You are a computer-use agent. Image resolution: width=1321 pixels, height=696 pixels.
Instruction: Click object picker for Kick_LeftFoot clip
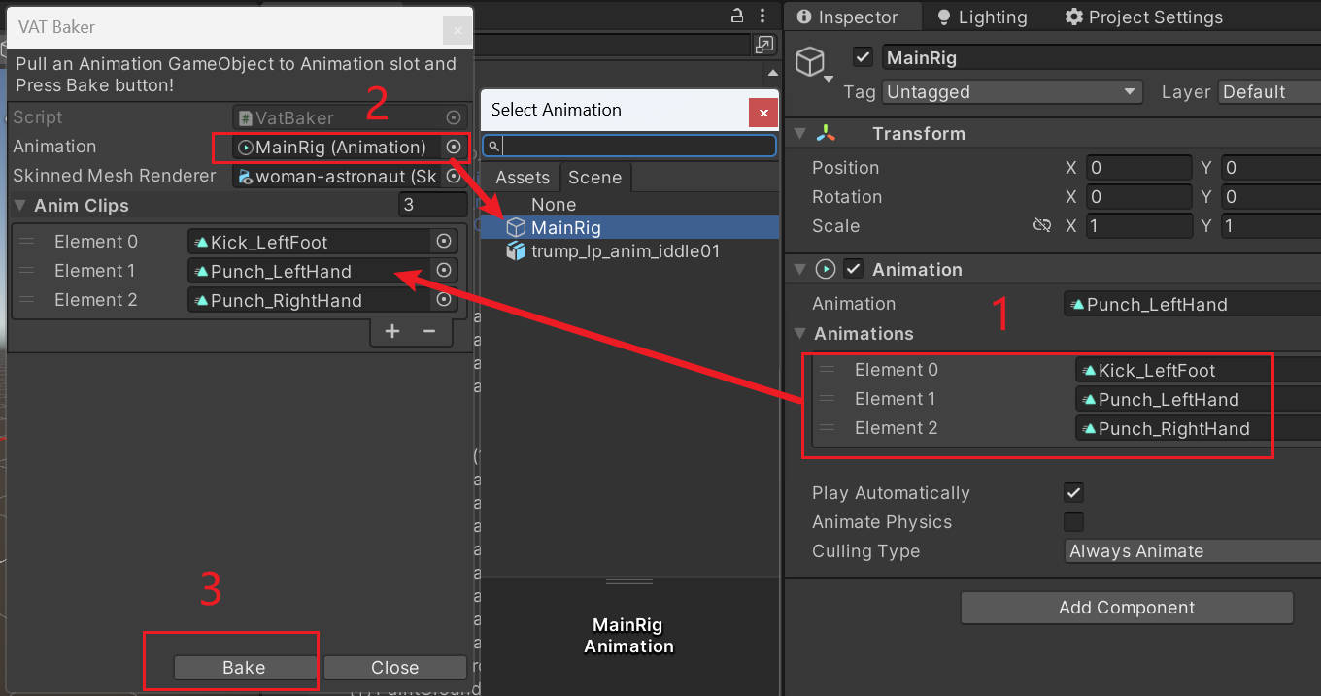point(444,242)
